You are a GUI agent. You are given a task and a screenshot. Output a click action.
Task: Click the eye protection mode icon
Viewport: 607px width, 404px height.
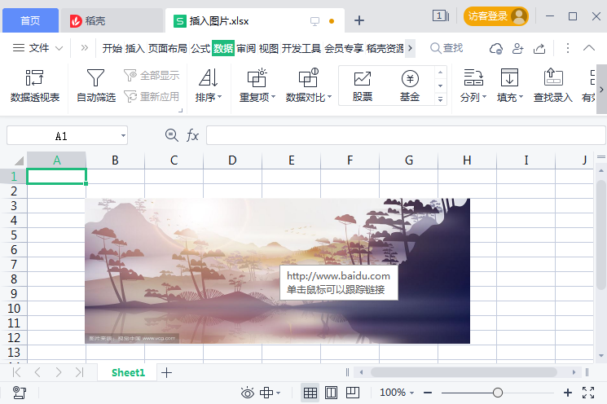pos(248,393)
